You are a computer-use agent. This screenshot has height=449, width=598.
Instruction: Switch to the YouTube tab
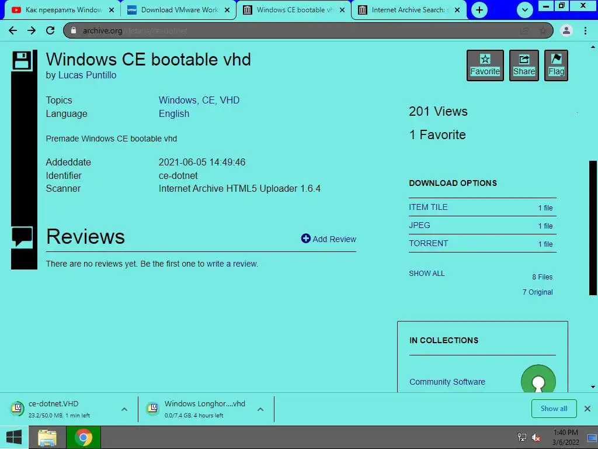pyautogui.click(x=63, y=10)
